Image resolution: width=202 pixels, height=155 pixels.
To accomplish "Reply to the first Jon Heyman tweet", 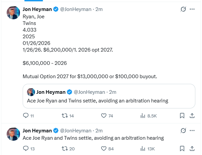I will pyautogui.click(x=26, y=116).
